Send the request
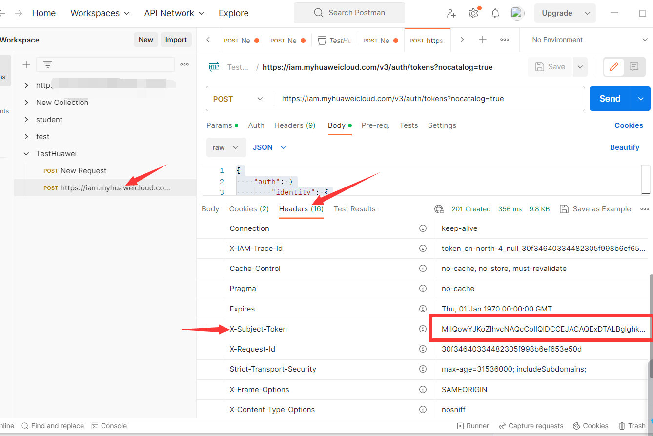653x436 pixels. [610, 99]
